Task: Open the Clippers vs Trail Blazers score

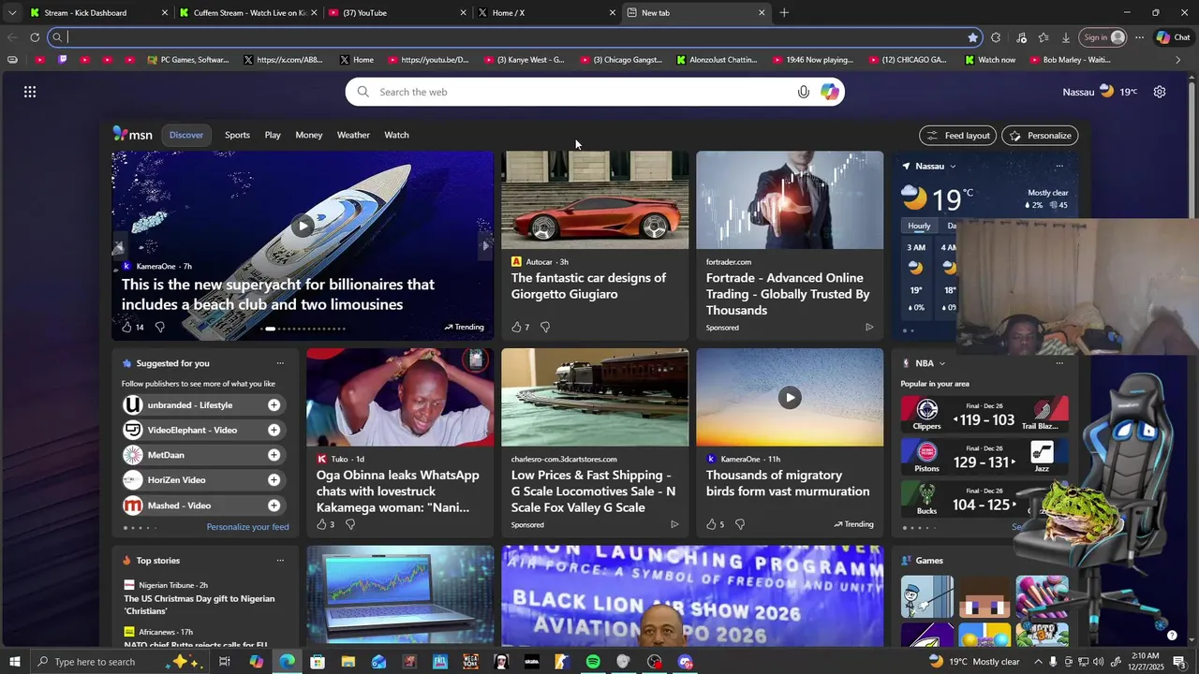Action: point(984,415)
